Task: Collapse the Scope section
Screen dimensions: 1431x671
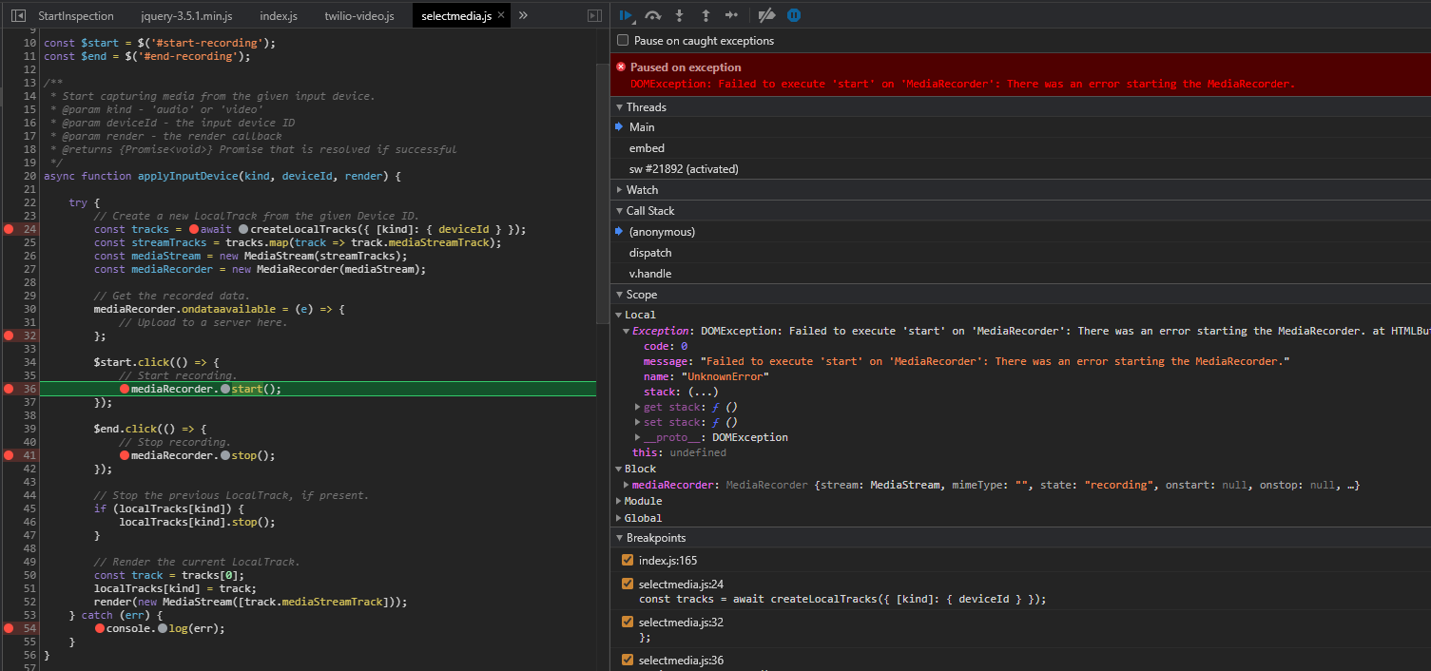Action: [619, 295]
